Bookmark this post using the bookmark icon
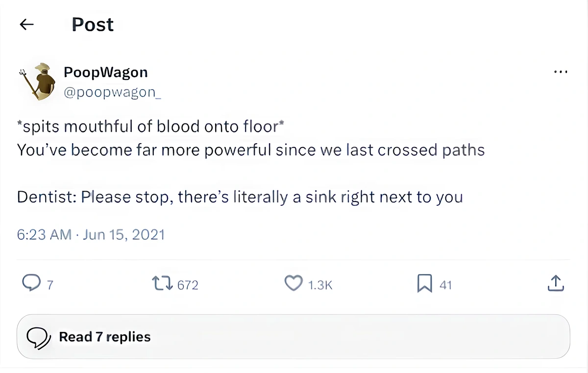Image resolution: width=588 pixels, height=373 pixels. click(424, 283)
